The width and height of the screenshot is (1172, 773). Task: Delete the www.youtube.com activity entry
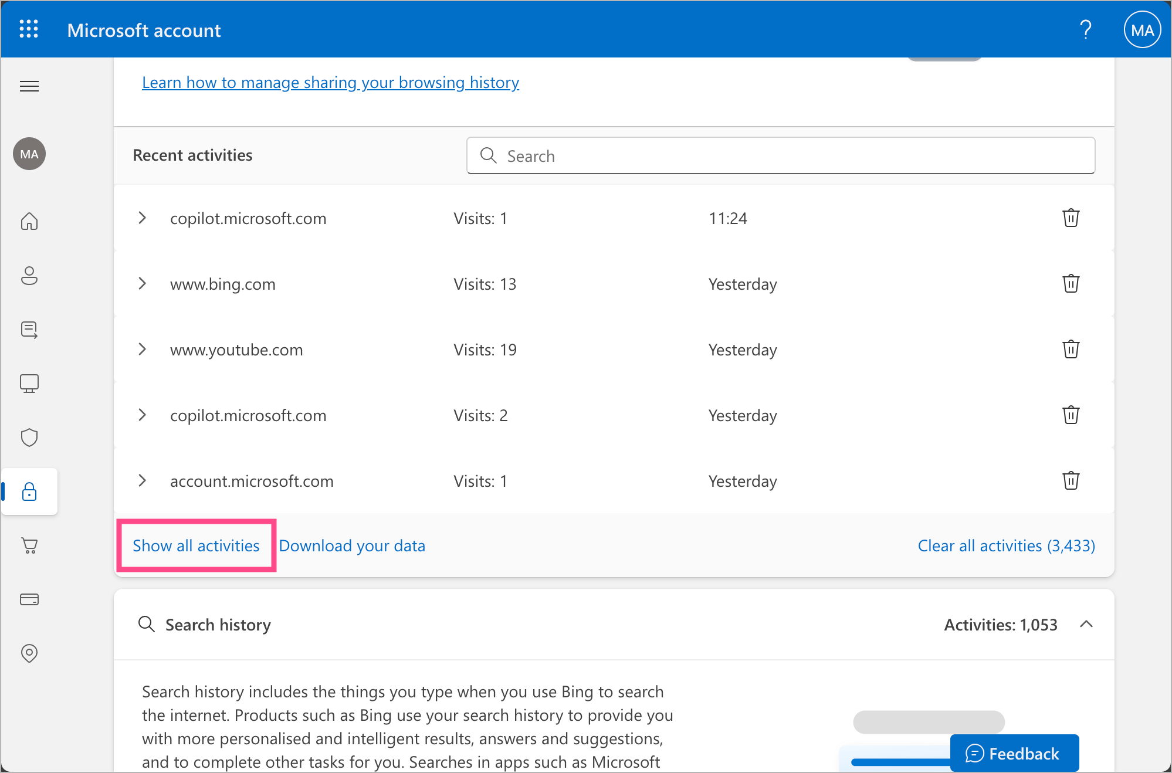pos(1071,350)
